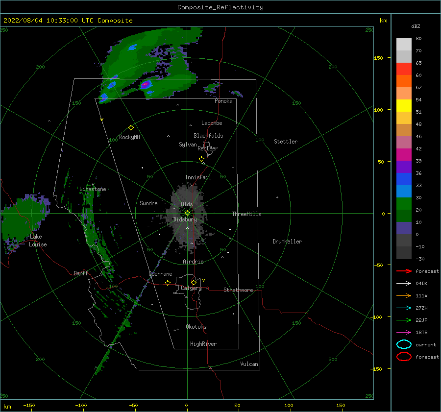441x412 pixels.
Task: Click the red forecast ellipse icon
Action: pos(404,357)
